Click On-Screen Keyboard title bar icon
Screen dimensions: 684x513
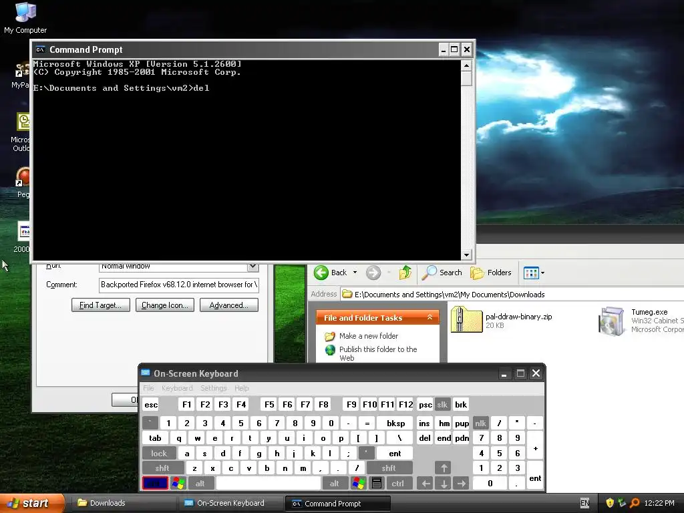(146, 373)
